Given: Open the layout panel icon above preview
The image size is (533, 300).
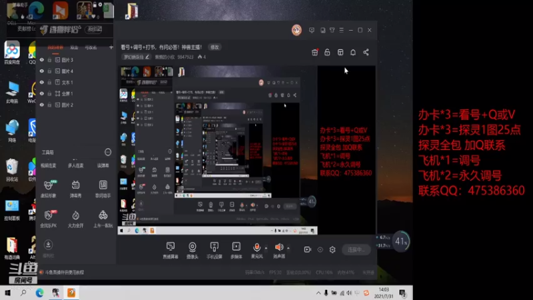Looking at the screenshot, I should point(340,53).
